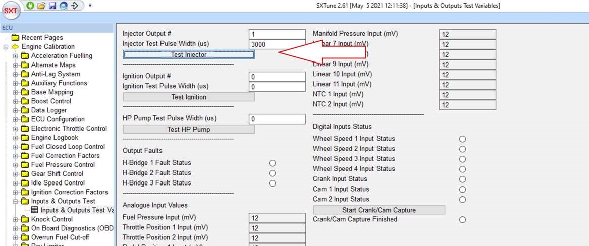Click the Injector Test Pulse Width field
Screen dimensions: 589x246
pos(277,44)
